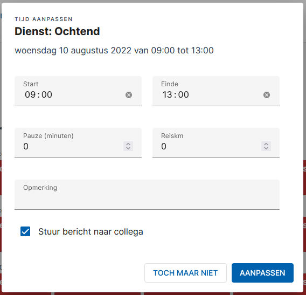
Task: Select the hour '13' in the Einde field
Action: (x=168, y=95)
